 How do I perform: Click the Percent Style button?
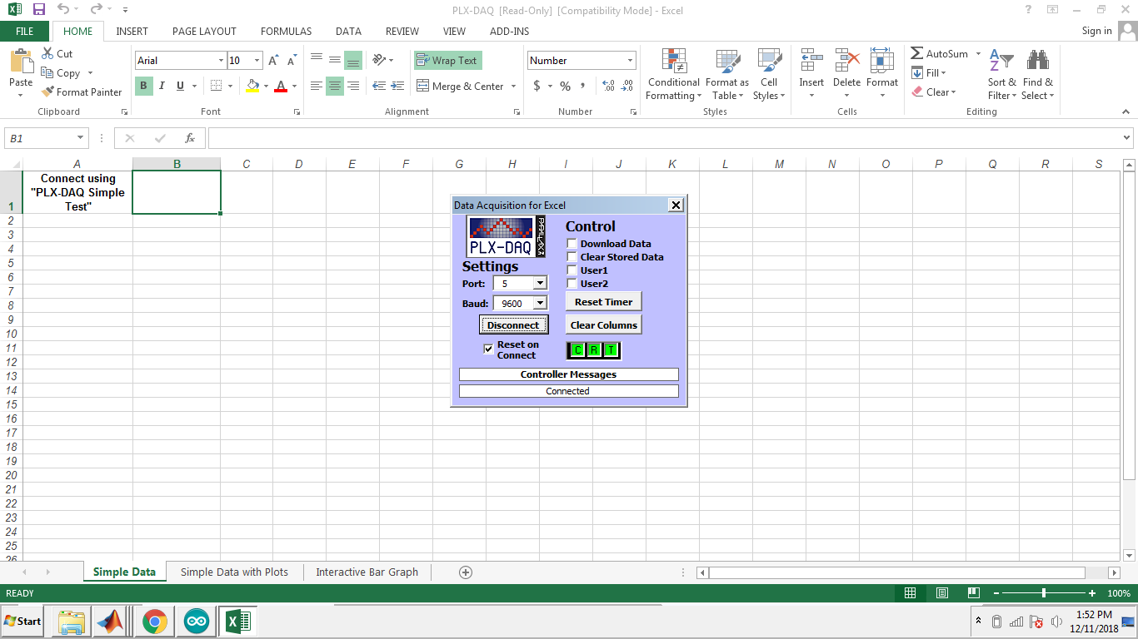pyautogui.click(x=565, y=86)
